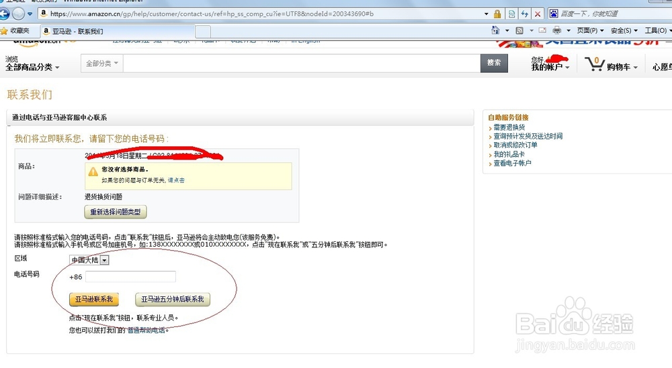Click the red stop loading icon
This screenshot has height=368, width=672.
pos(538,13)
